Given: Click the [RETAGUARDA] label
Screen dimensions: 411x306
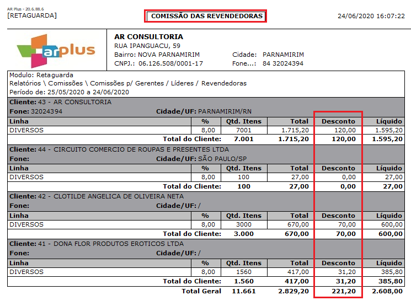Looking at the screenshot, I should point(32,15).
